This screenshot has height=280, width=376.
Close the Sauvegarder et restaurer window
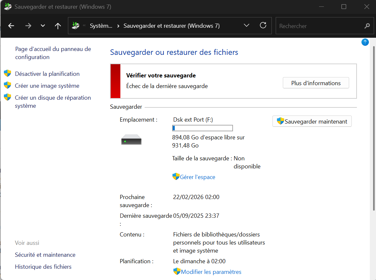click(367, 7)
